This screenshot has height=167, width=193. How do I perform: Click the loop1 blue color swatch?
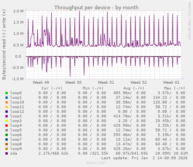click(x=7, y=98)
